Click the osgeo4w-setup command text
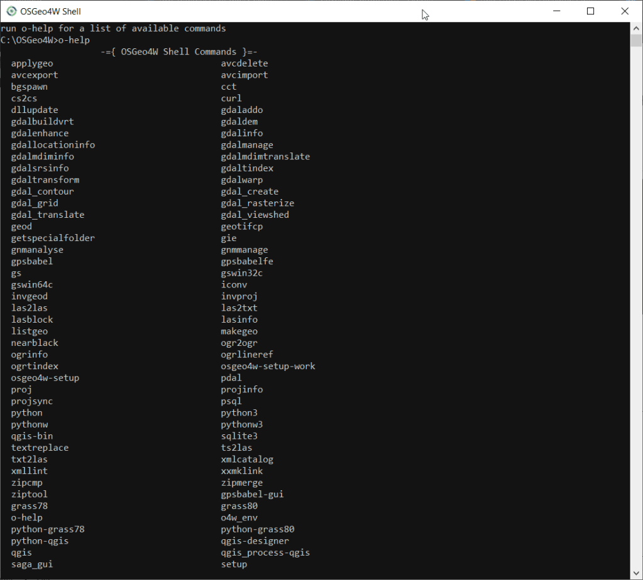Image resolution: width=643 pixels, height=580 pixels. click(x=45, y=377)
